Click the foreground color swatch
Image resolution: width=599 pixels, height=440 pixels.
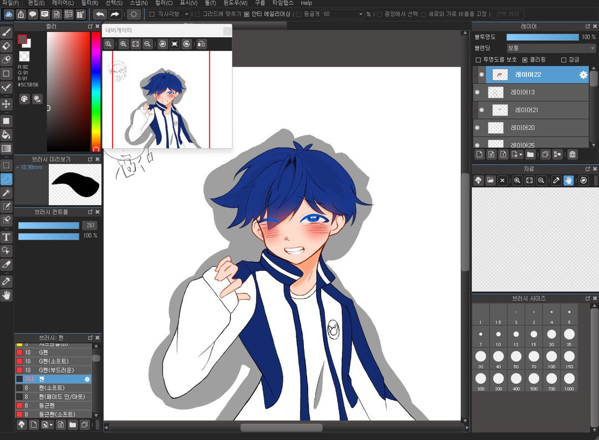coord(22,39)
